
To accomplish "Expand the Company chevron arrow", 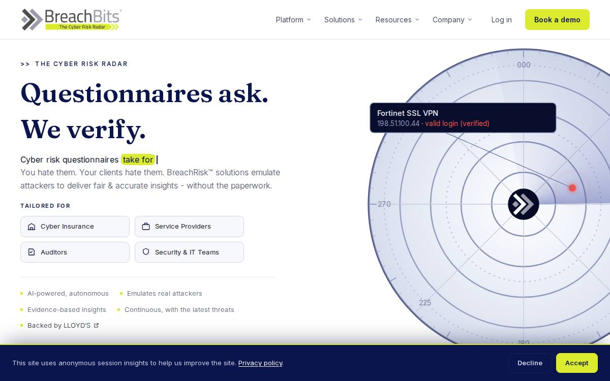I will point(470,20).
